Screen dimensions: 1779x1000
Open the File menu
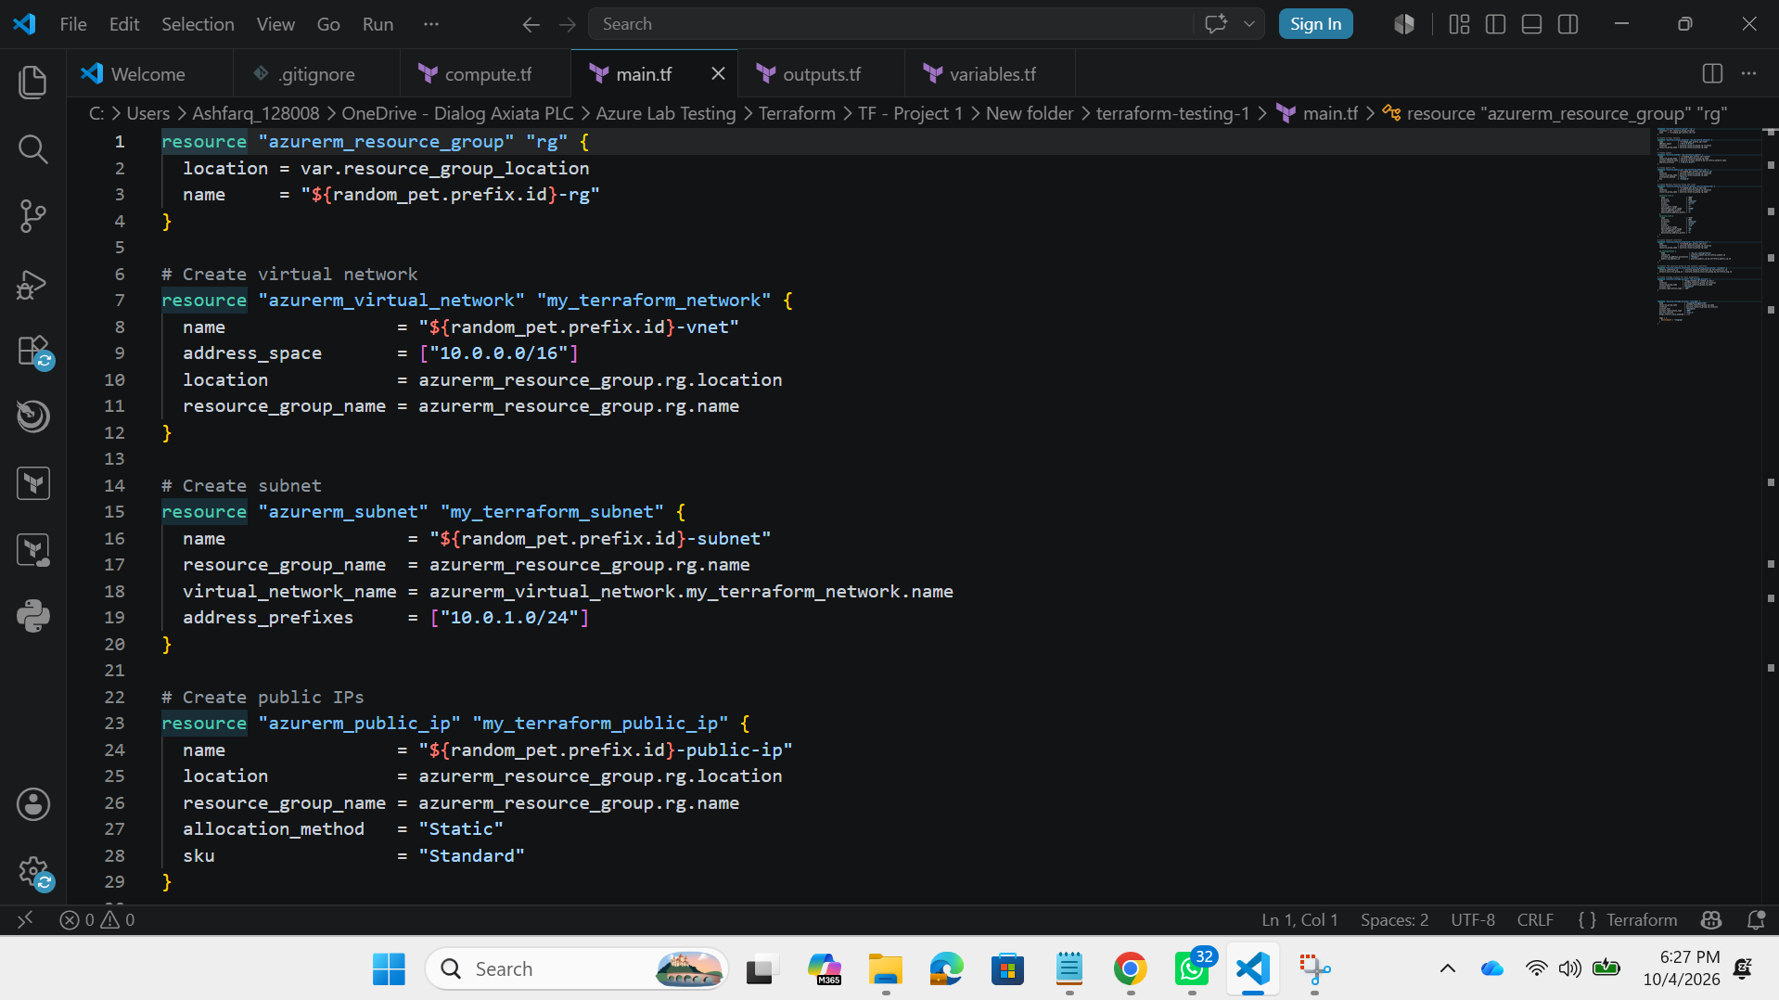73,24
